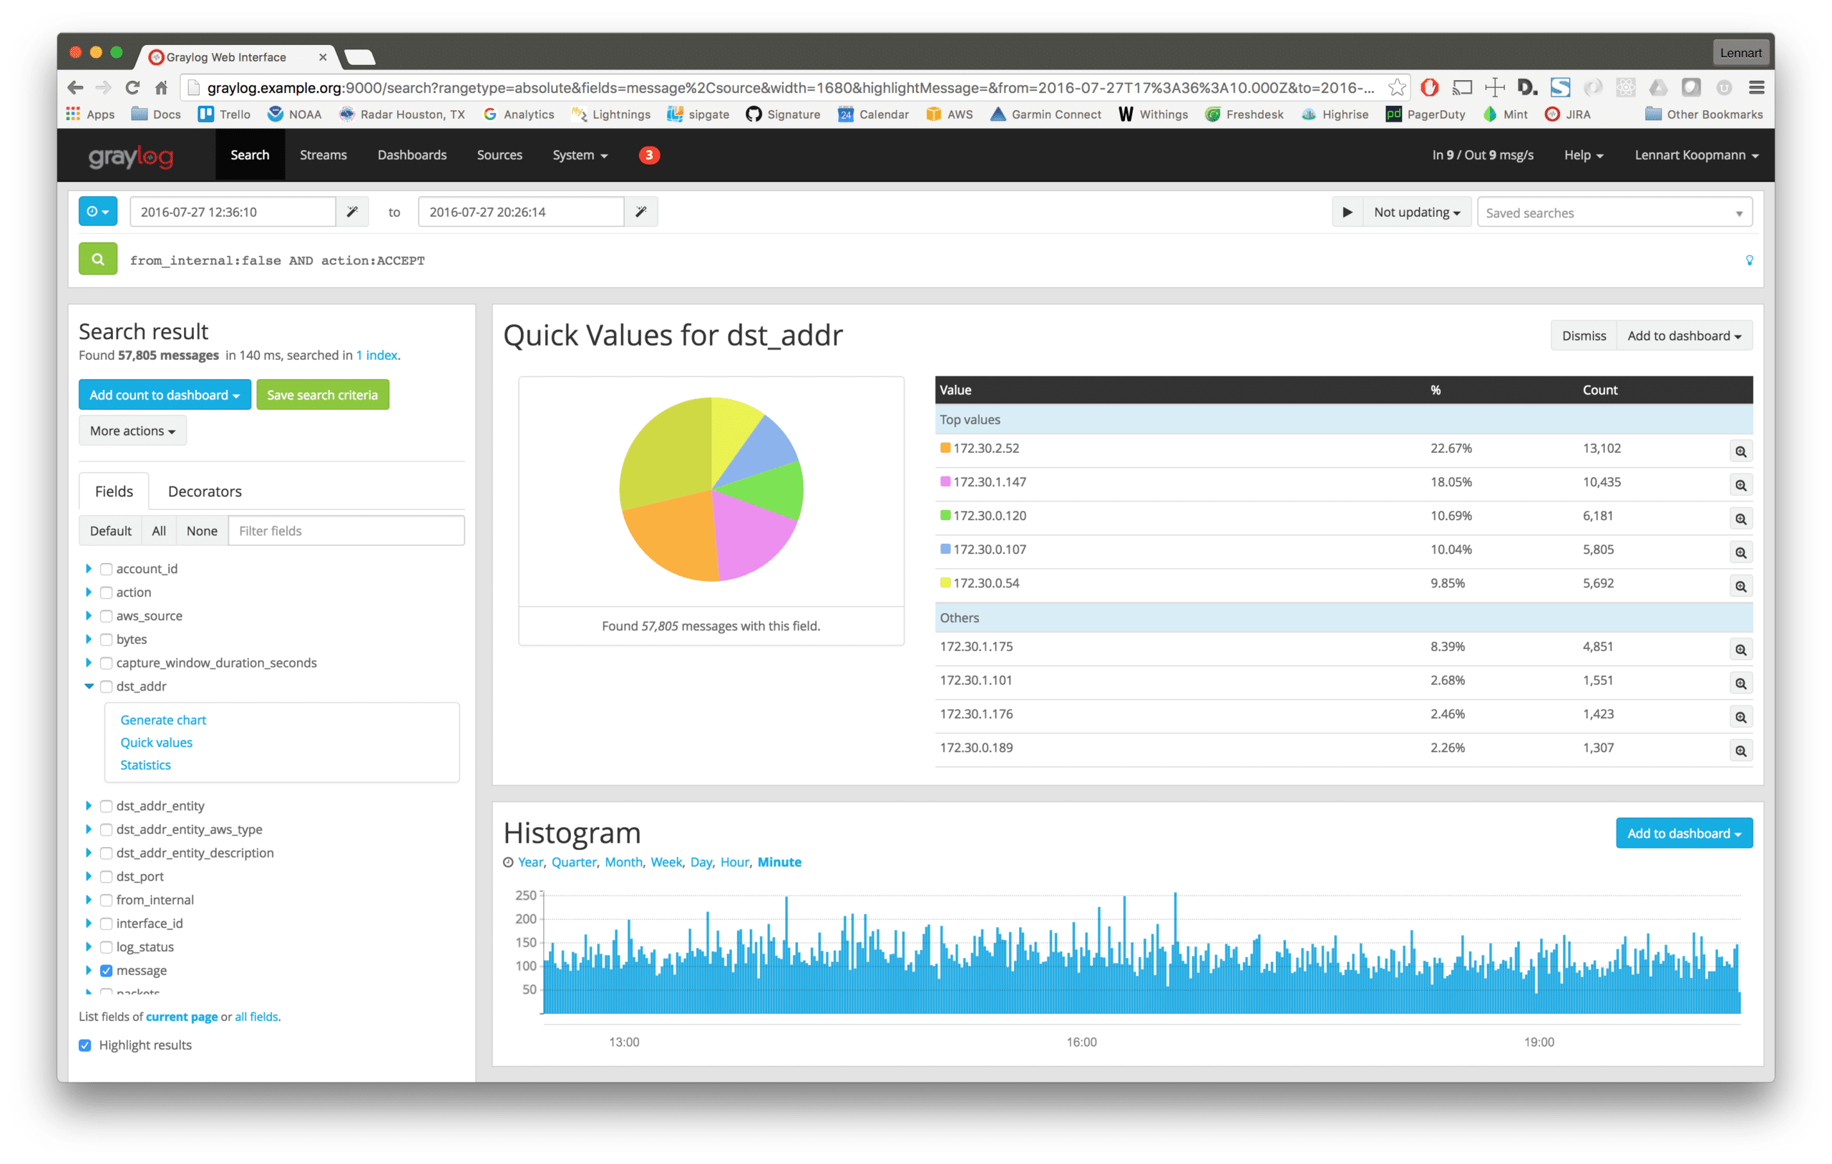The width and height of the screenshot is (1832, 1164).
Task: Set histogram resolution to Hour
Action: point(734,862)
